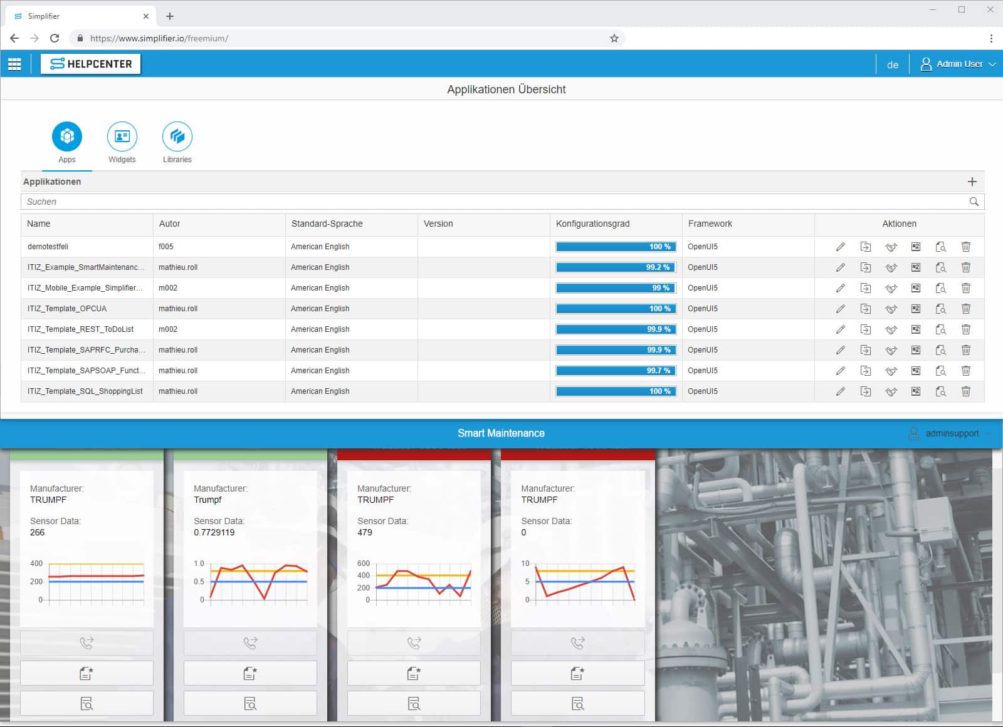Click the 99.2 % progress bar
1003x727 pixels.
click(616, 267)
